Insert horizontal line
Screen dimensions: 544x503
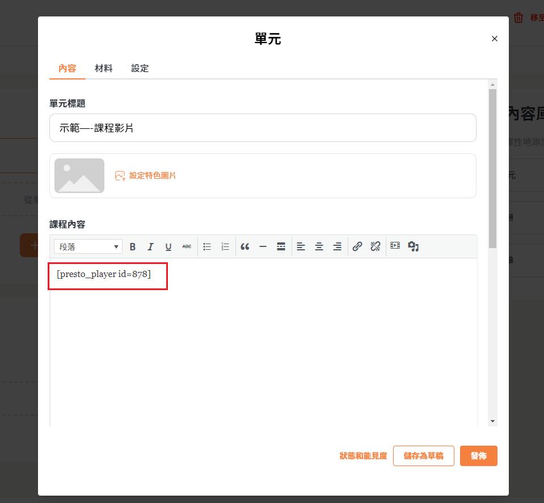[x=263, y=246]
